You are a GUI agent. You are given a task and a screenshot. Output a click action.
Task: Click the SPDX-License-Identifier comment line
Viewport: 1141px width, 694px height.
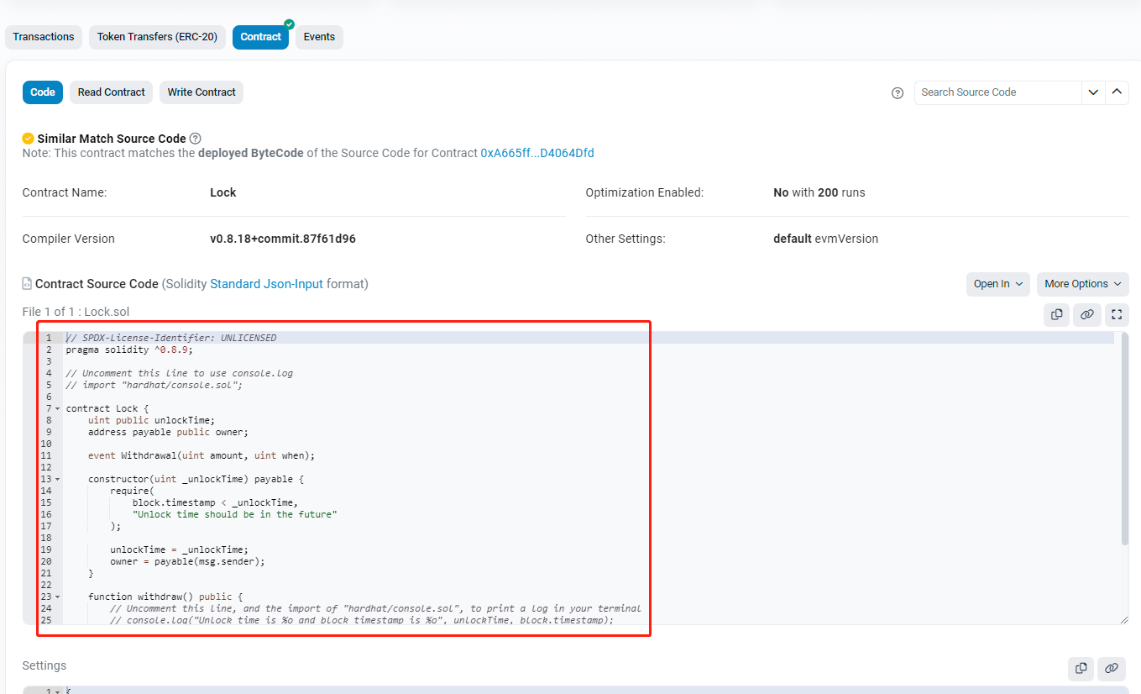(x=171, y=338)
